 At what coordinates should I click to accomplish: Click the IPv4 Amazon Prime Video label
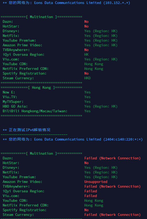tap(22, 45)
